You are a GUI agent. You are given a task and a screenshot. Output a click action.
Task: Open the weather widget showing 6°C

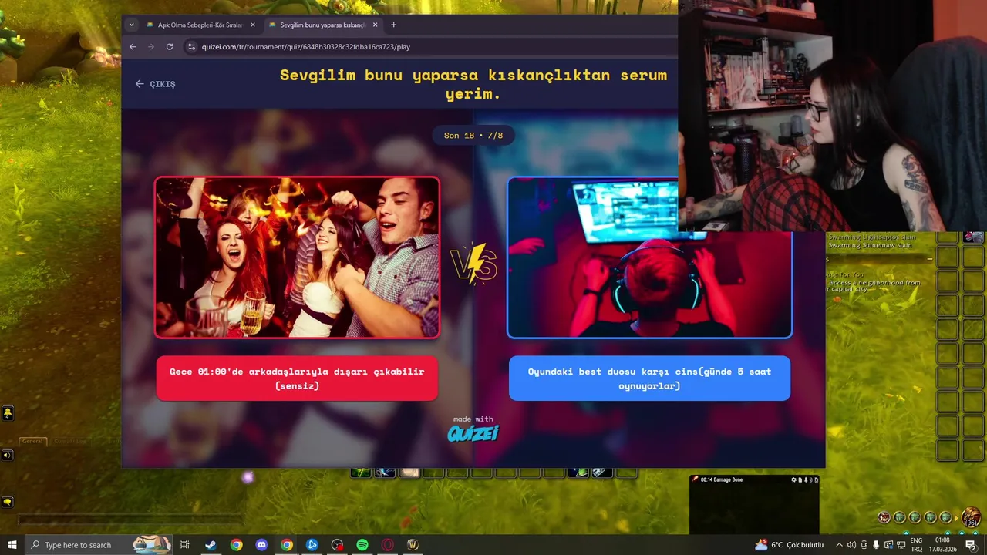tap(789, 545)
